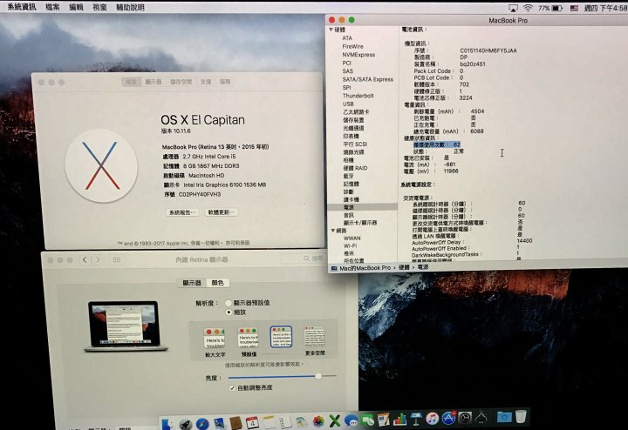Screen dimensions: 628x430
Task: Click search field in display preferences
Action: click(303, 259)
